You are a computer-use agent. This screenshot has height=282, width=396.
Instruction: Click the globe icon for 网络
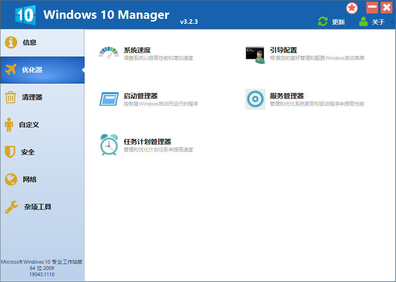point(11,180)
